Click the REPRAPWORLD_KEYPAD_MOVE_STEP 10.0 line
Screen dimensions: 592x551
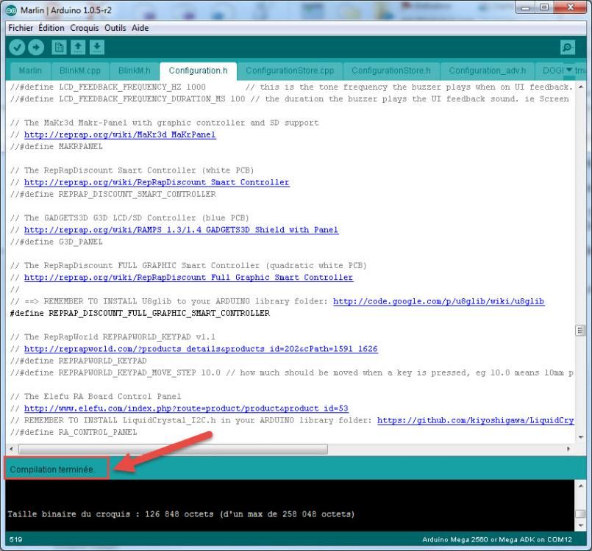pos(291,372)
